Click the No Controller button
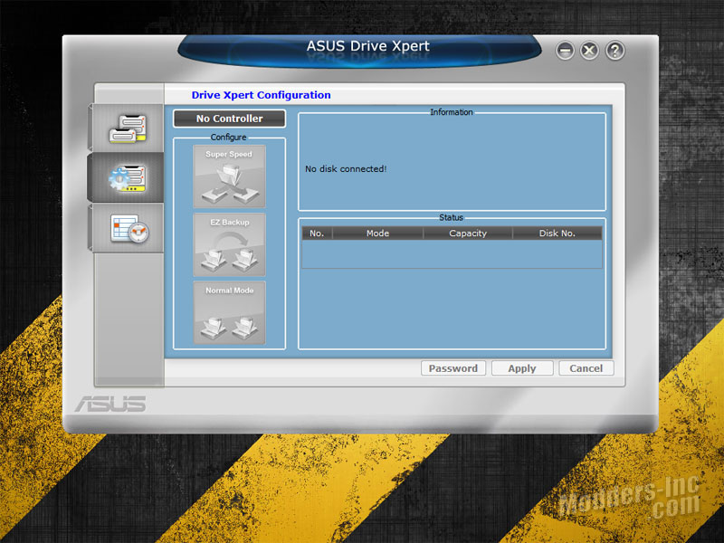The image size is (724, 543). click(x=230, y=119)
